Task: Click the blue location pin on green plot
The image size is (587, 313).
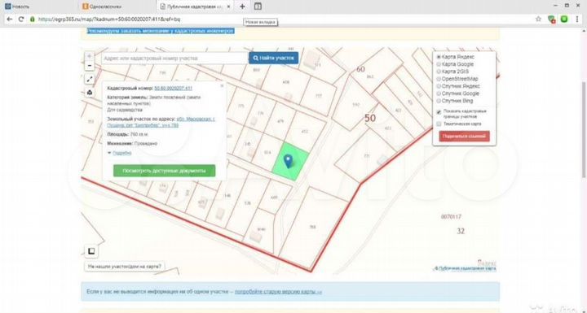Action: 288,161
